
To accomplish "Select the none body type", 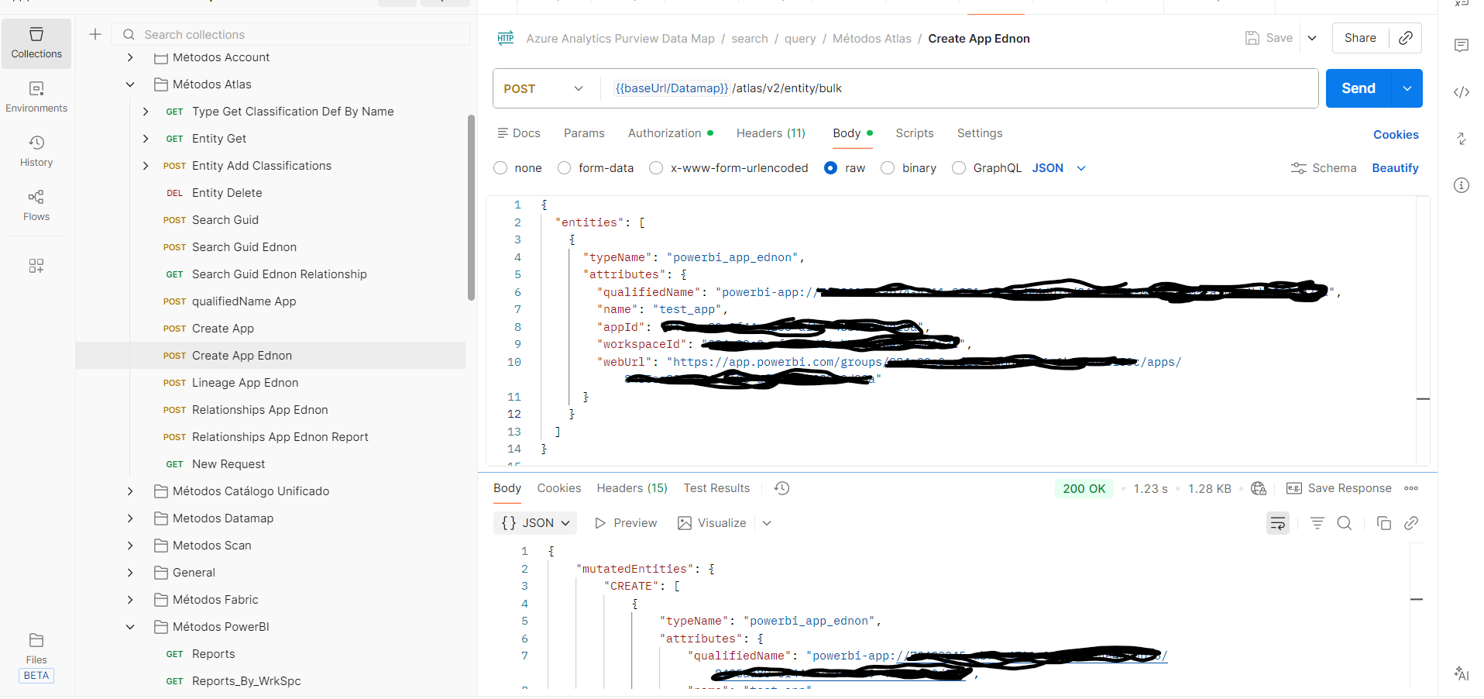I will 500,168.
